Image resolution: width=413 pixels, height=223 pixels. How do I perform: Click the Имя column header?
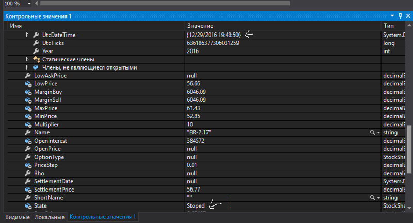pyautogui.click(x=15, y=26)
